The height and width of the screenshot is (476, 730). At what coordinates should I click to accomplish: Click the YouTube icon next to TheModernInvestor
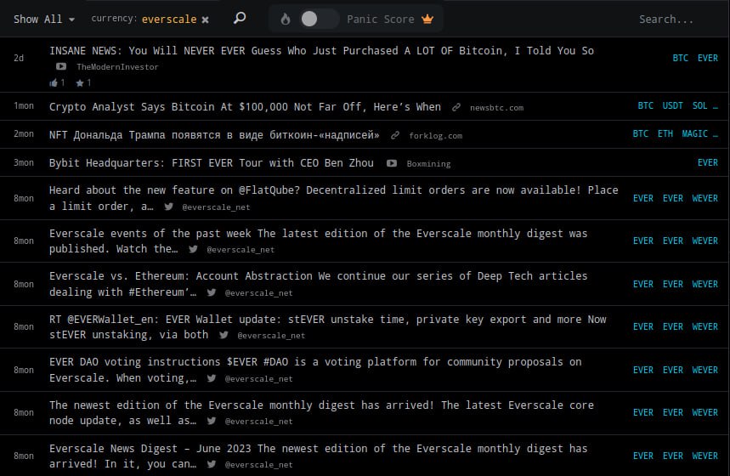click(61, 66)
